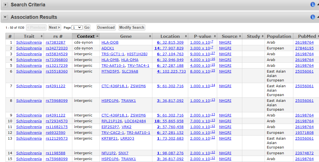Sort table by rs # column
The image size is (319, 162).
coord(58,36)
